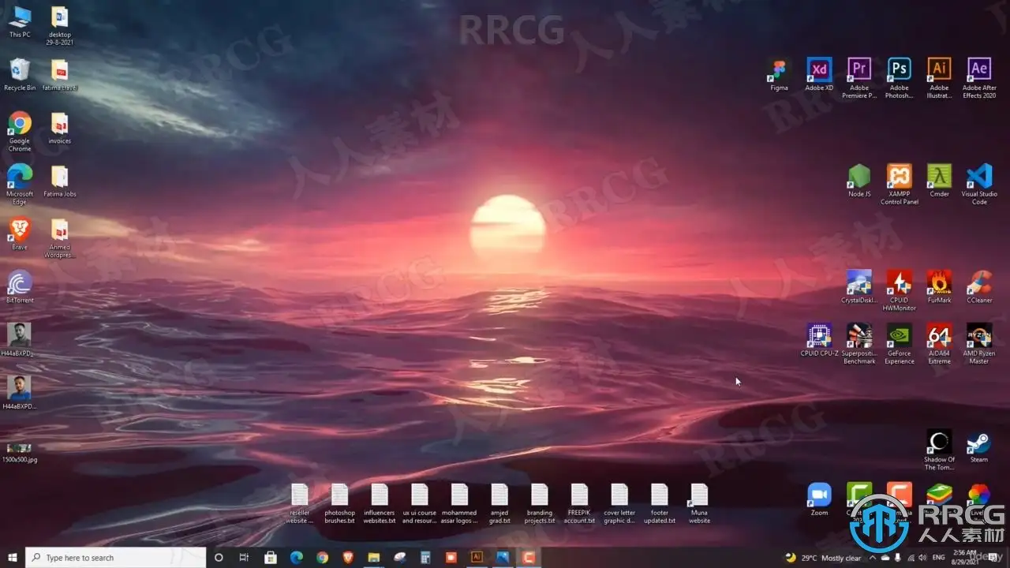Open Calculator from the taskbar
This screenshot has height=568, width=1010.
point(425,558)
